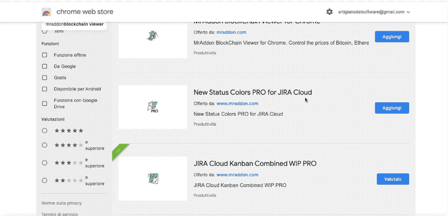The height and width of the screenshot is (216, 448).
Task: Select four stars and above rating
Action: click(x=45, y=145)
